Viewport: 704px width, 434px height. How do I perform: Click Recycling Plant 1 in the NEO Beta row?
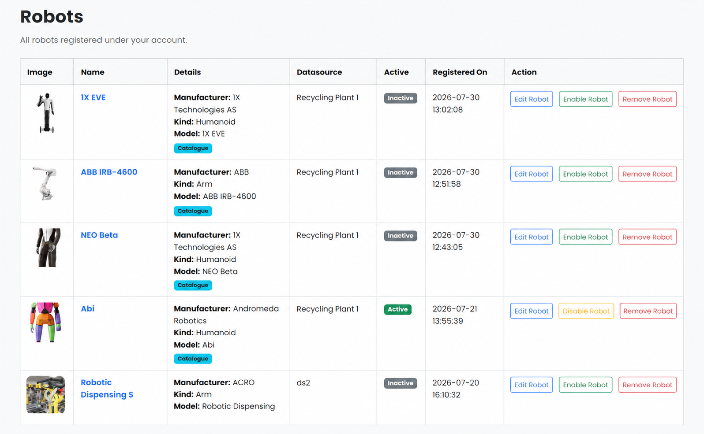328,235
